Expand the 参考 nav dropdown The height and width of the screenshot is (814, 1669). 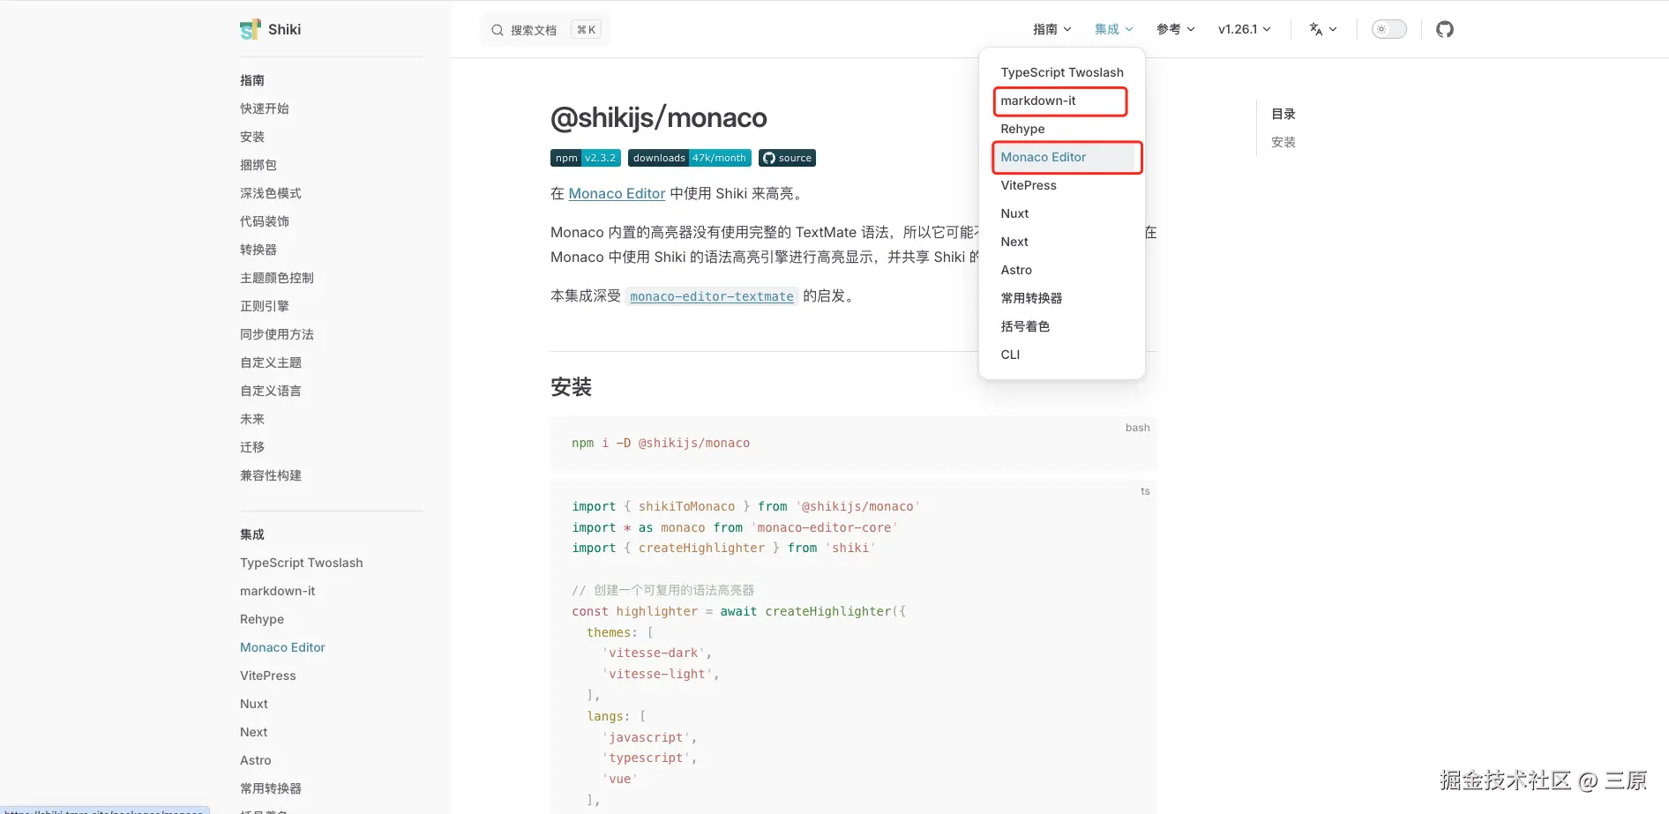pos(1176,29)
